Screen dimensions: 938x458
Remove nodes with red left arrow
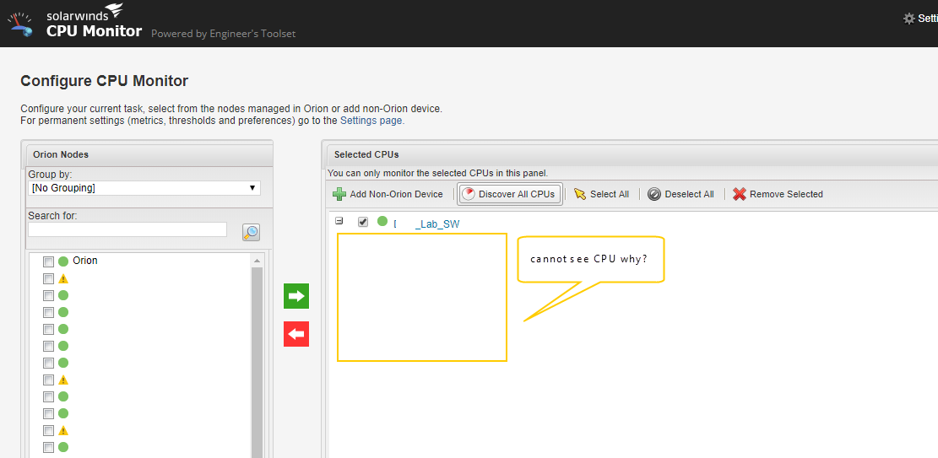click(x=296, y=334)
